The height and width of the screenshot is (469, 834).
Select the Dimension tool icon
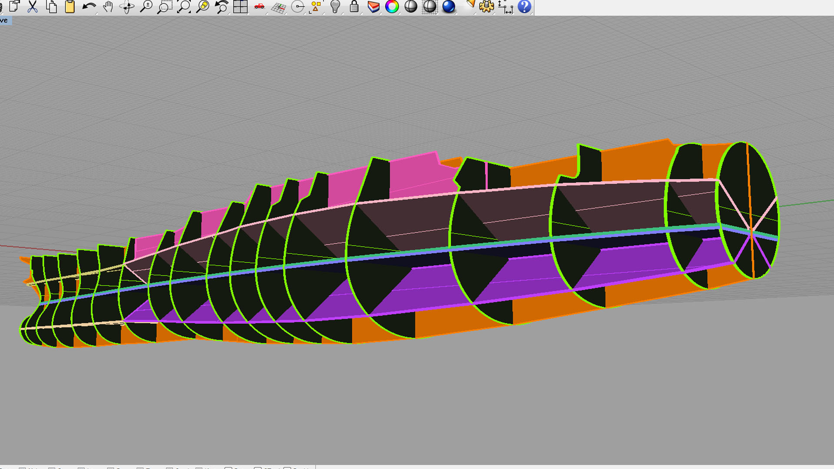tap(505, 7)
